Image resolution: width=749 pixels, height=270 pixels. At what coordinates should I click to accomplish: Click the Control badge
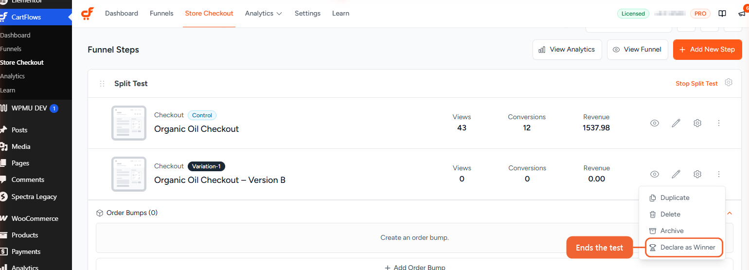tap(202, 115)
